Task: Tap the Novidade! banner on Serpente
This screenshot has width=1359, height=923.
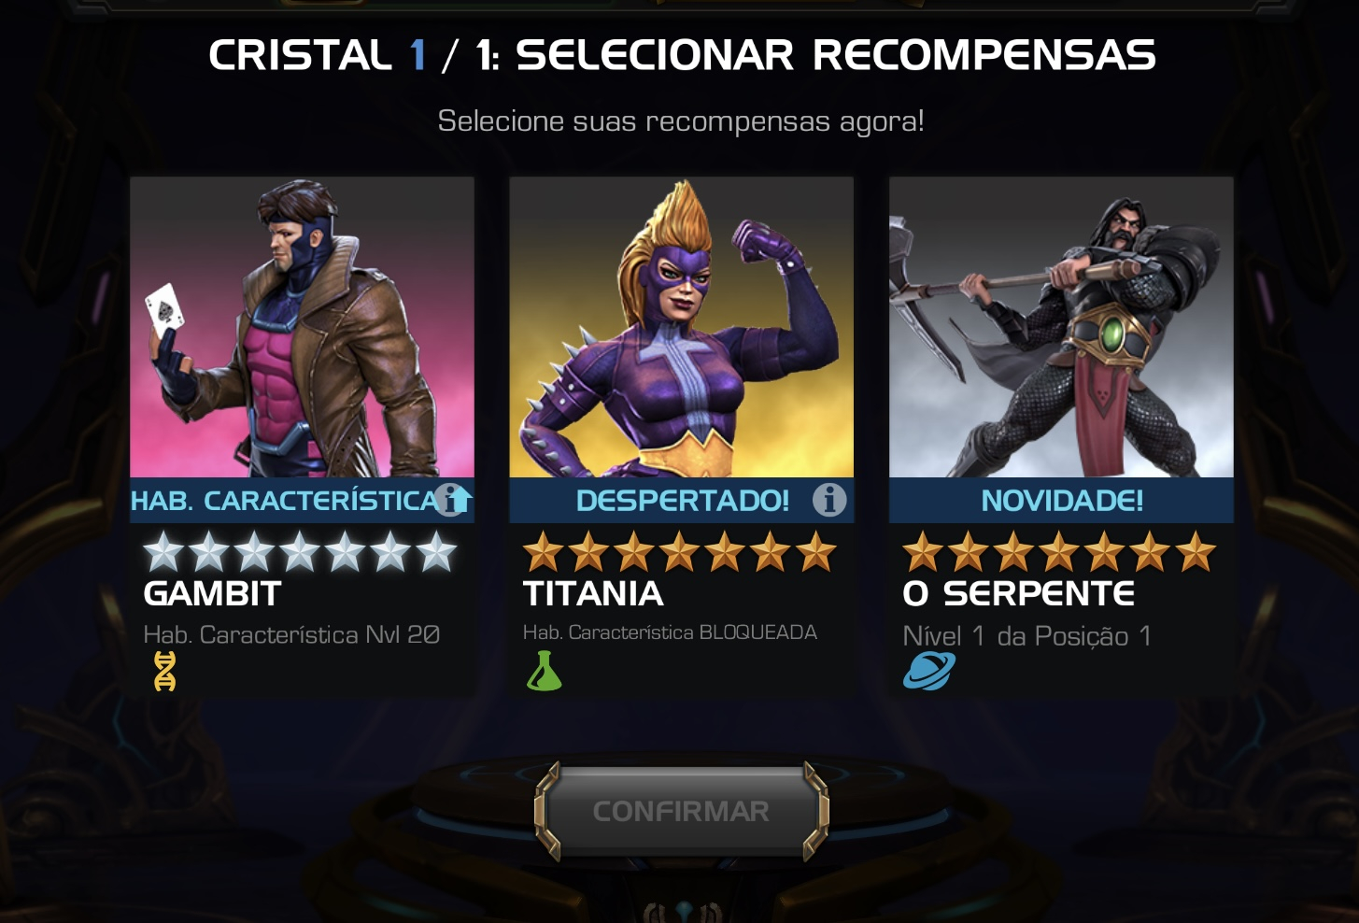Action: coord(1061,501)
